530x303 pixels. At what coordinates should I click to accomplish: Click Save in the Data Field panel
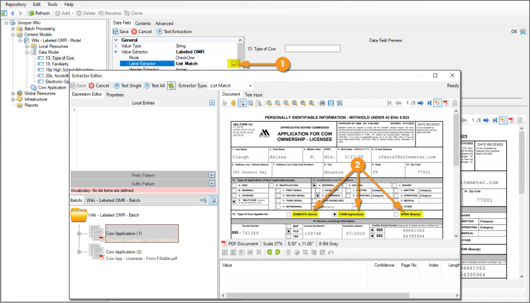coord(121,31)
